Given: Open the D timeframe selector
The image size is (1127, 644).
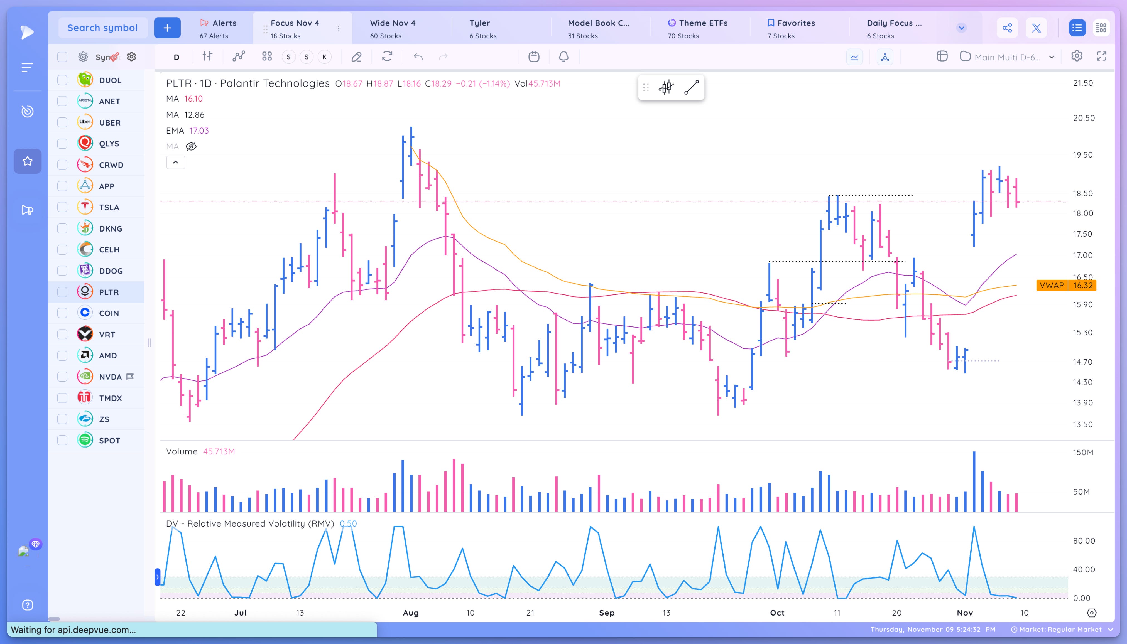Looking at the screenshot, I should [x=177, y=57].
